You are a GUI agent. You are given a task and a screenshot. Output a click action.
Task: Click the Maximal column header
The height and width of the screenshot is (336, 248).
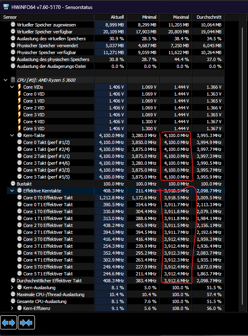tap(176, 17)
